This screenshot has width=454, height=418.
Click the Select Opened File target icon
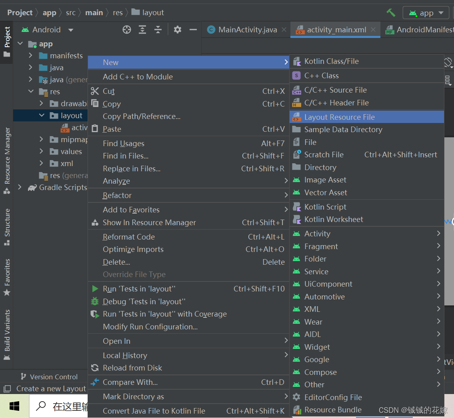[126, 30]
